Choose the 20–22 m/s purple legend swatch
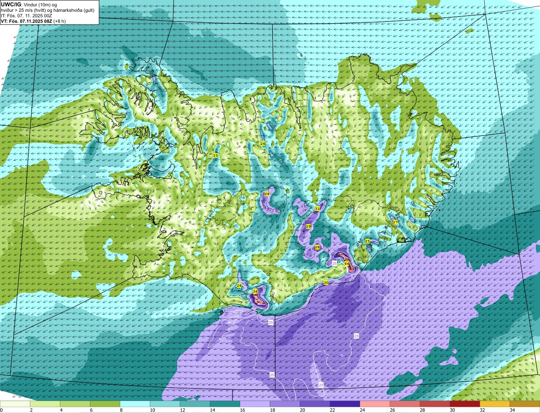The width and height of the screenshot is (540, 413). pyautogui.click(x=315, y=404)
